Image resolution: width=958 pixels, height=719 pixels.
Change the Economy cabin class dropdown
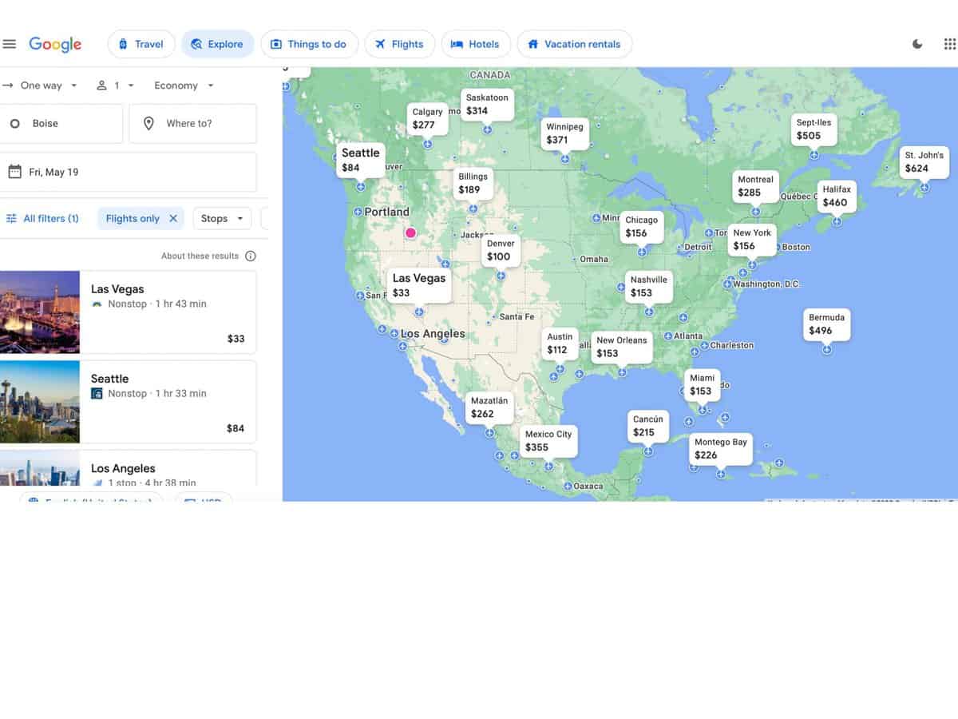184,85
